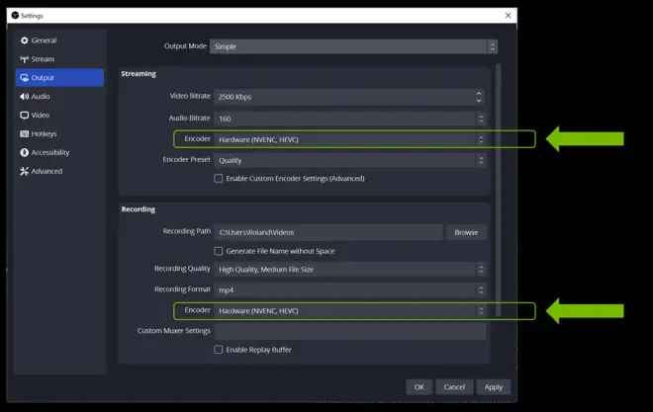The width and height of the screenshot is (653, 412).
Task: Click the Accessibility person icon
Action: 24,152
